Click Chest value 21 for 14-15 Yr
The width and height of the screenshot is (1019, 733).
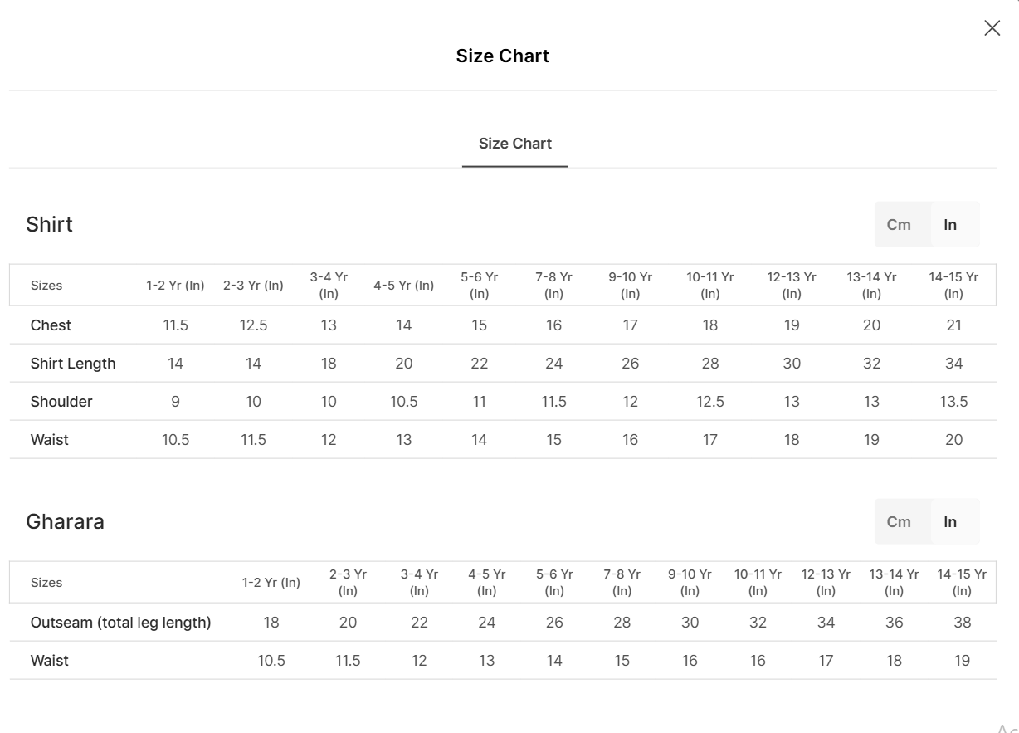953,325
